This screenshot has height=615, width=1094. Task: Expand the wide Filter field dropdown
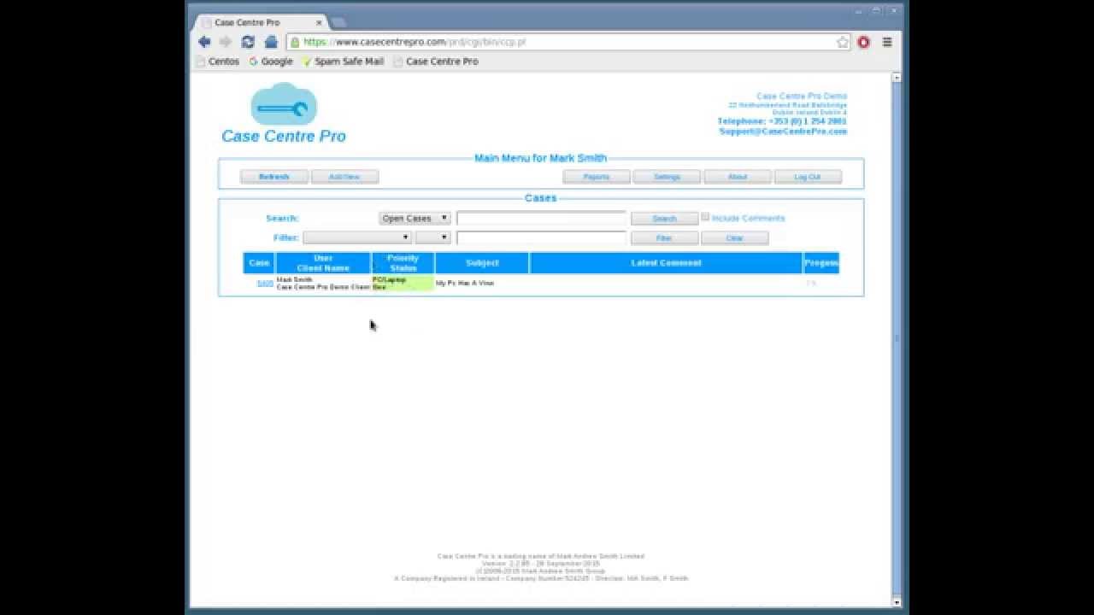pyautogui.click(x=357, y=237)
